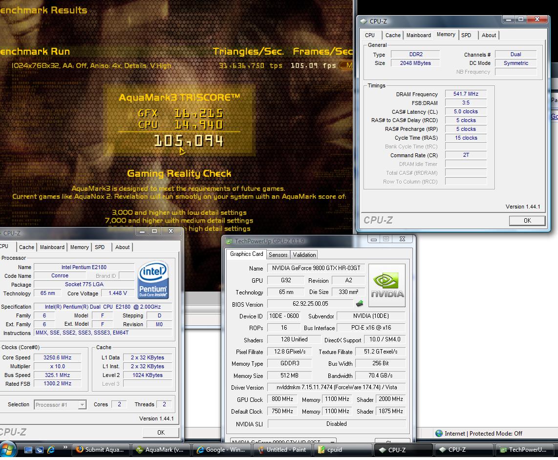
Task: Close the processor CPU-Z window
Action: coord(171,231)
